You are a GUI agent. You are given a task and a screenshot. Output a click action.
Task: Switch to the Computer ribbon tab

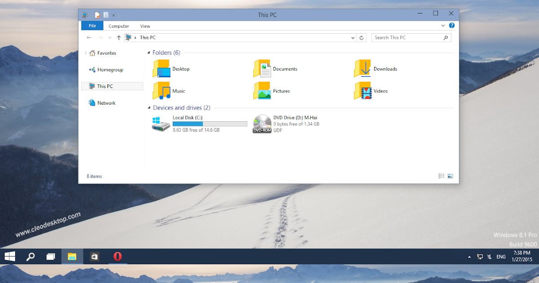coord(119,26)
